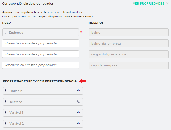Screen dimensions: 171x130
Task: Click drag handle icon on Variável 2
Action: click(6, 124)
